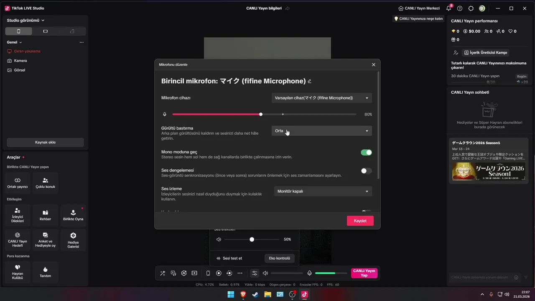Click the CANLI Yayınınıza neşe katın tip
Screen dimensions: 535x301
click(x=418, y=19)
